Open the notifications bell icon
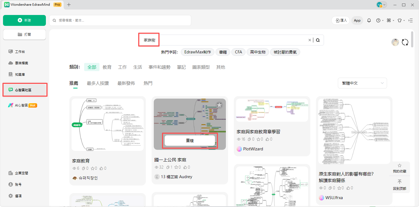 (x=369, y=20)
